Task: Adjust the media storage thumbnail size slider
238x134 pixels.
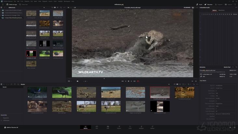Action: 44,7
